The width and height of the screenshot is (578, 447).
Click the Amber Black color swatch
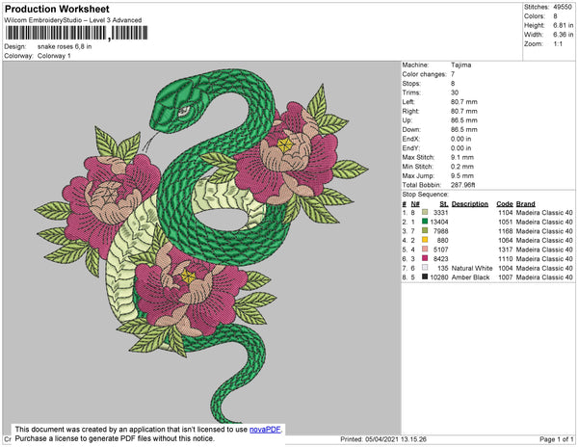click(425, 276)
